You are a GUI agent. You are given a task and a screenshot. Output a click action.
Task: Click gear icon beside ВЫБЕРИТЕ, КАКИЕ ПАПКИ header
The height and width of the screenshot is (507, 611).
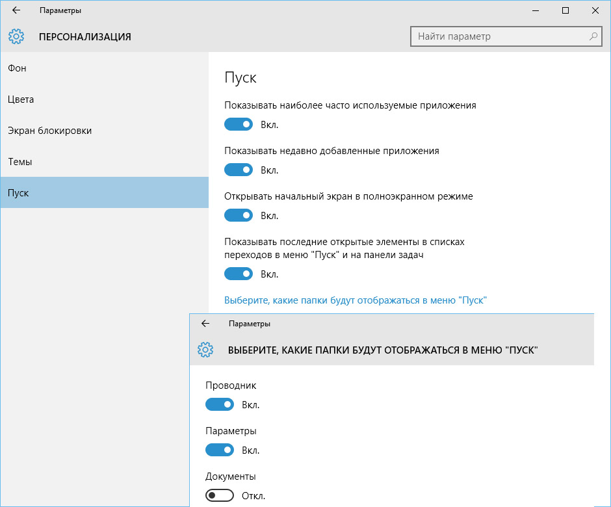205,350
